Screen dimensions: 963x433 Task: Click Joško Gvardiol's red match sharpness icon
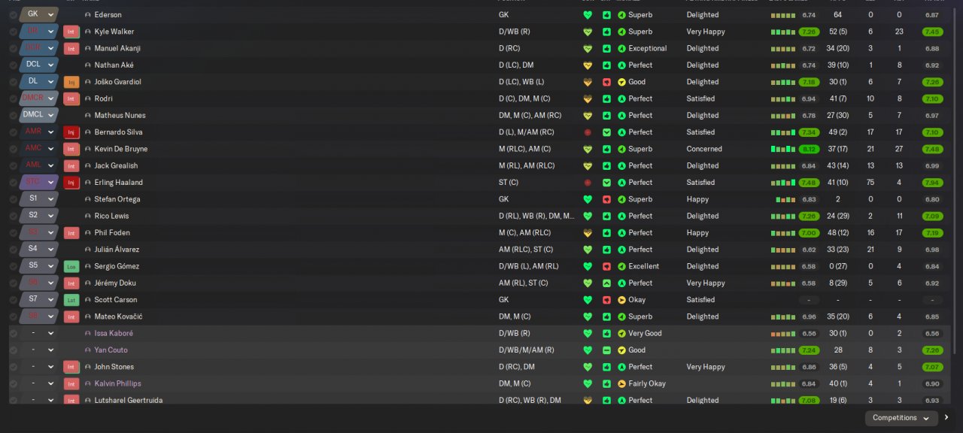(606, 82)
